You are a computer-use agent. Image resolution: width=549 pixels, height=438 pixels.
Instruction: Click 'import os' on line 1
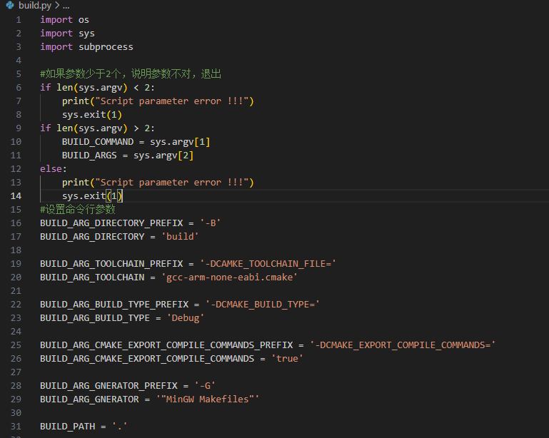pos(64,20)
